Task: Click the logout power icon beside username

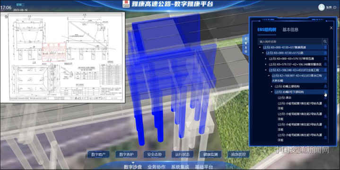Action: [335, 8]
